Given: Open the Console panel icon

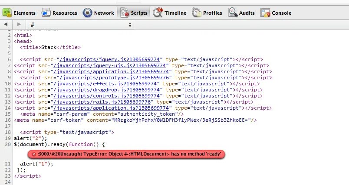Looking at the screenshot, I should point(265,13).
